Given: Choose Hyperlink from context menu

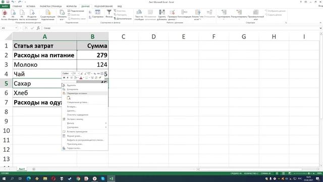Looking at the screenshot, I should (85, 148).
